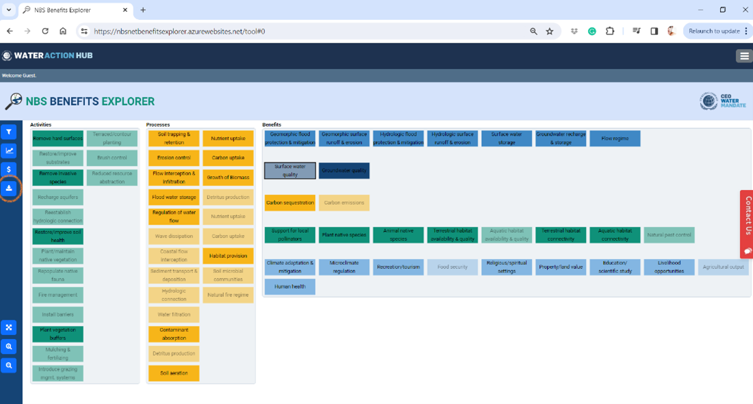Image resolution: width=753 pixels, height=404 pixels.
Task: Bookmark page with the star icon
Action: point(550,31)
